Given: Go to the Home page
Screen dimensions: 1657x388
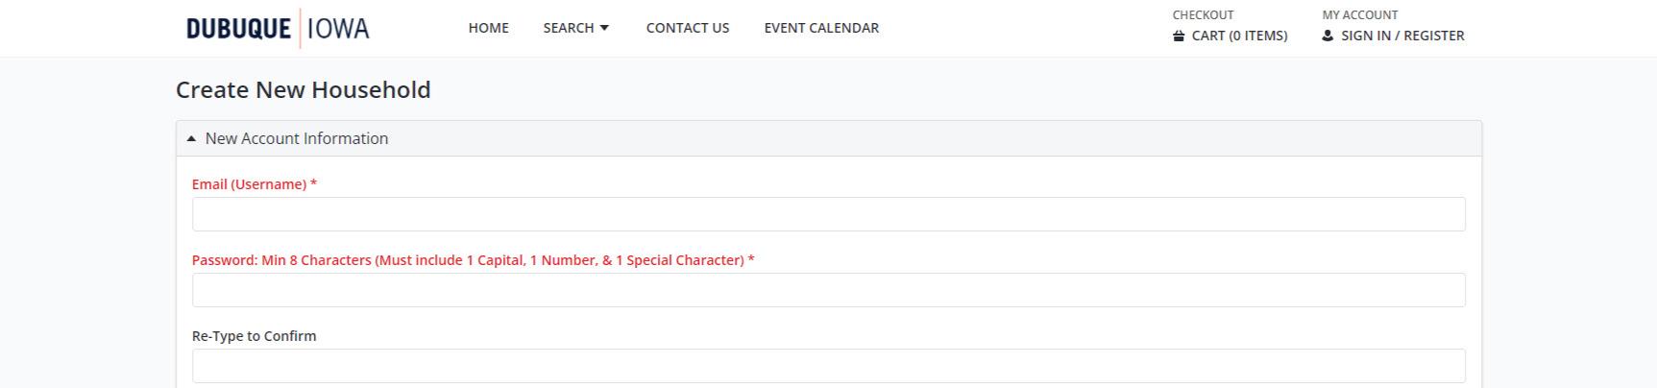Looking at the screenshot, I should [x=488, y=28].
